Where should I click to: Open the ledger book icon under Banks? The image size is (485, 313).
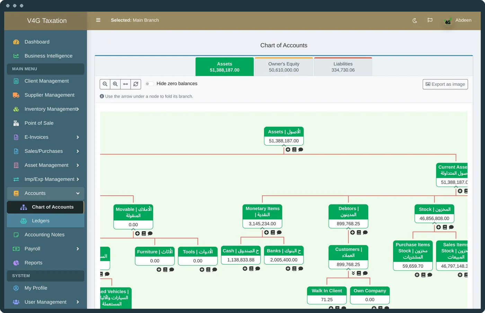pyautogui.click(x=294, y=268)
